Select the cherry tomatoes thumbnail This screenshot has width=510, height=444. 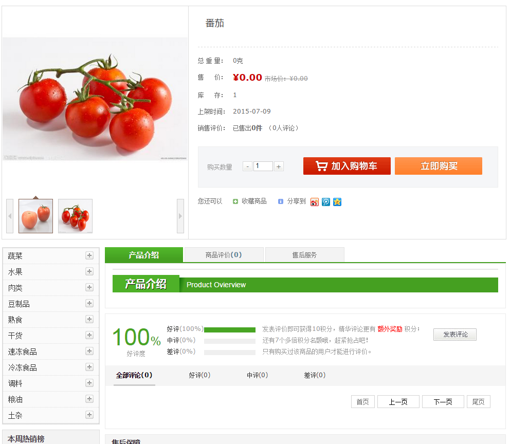pos(76,216)
